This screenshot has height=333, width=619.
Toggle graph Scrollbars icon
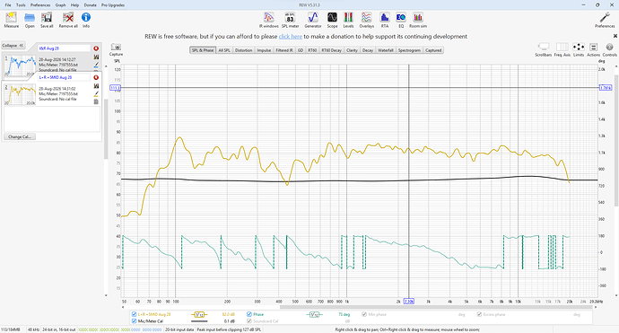544,49
